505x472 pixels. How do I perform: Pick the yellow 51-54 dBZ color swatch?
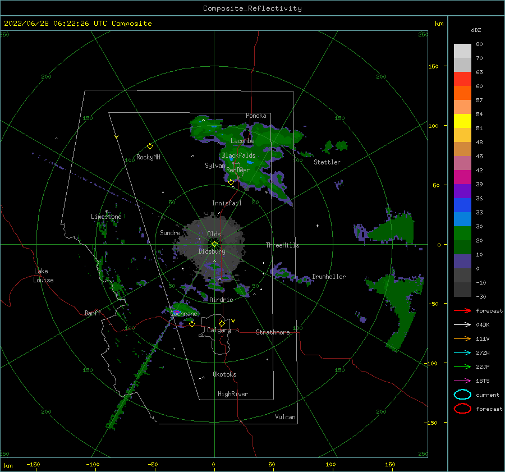pos(462,121)
